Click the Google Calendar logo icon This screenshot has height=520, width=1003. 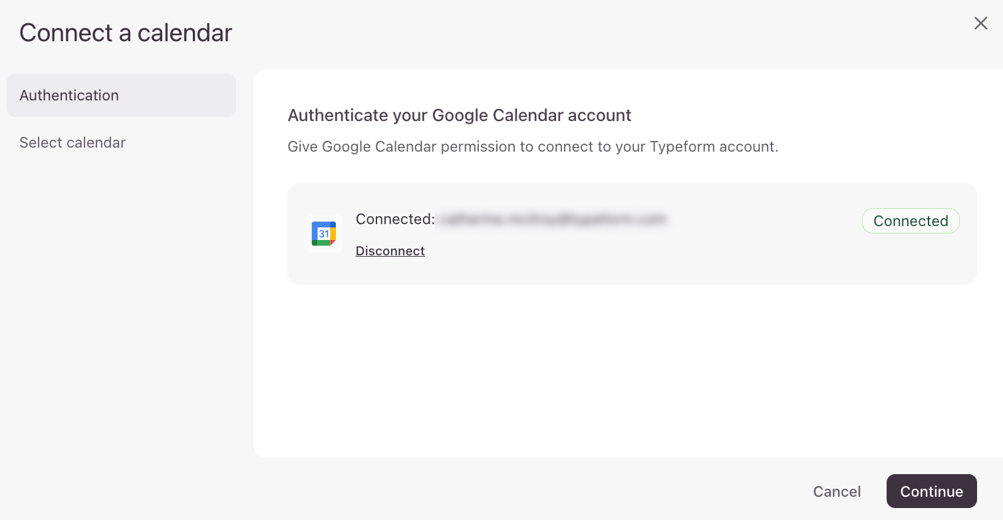tap(324, 233)
